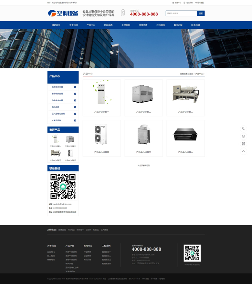Image resolution: width=252 pixels, height=284 pixels.
Task: Open 关于我们 in the navigation bar
Action: 73,25
